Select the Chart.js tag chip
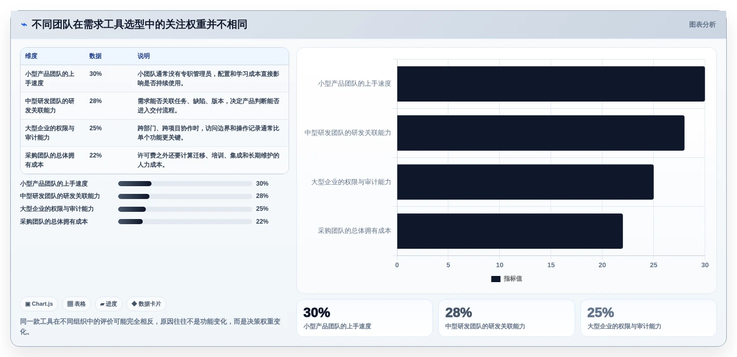This screenshot has height=357, width=737. (39, 304)
